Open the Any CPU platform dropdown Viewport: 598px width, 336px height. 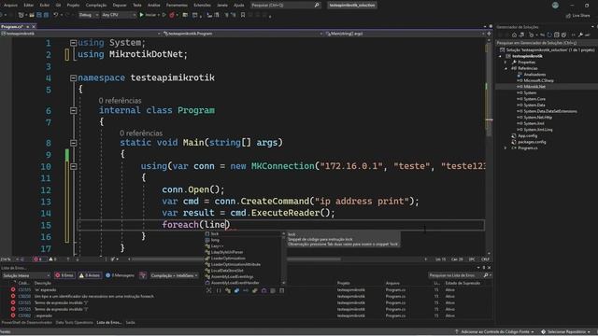coord(119,15)
